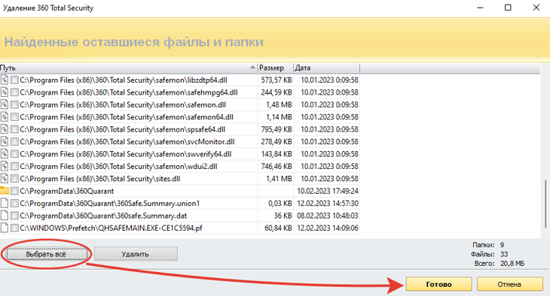Enable the sites.dll checkbox
The image size is (550, 296).
[14, 179]
